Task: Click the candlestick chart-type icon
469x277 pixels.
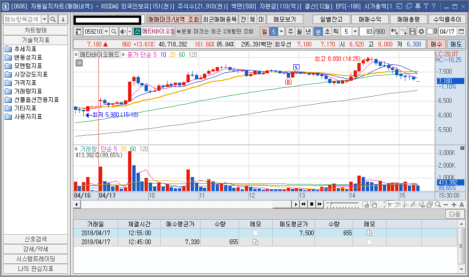Action: 394,31
